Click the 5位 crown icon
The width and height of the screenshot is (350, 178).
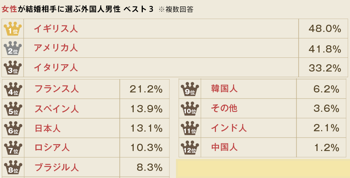tap(13, 109)
